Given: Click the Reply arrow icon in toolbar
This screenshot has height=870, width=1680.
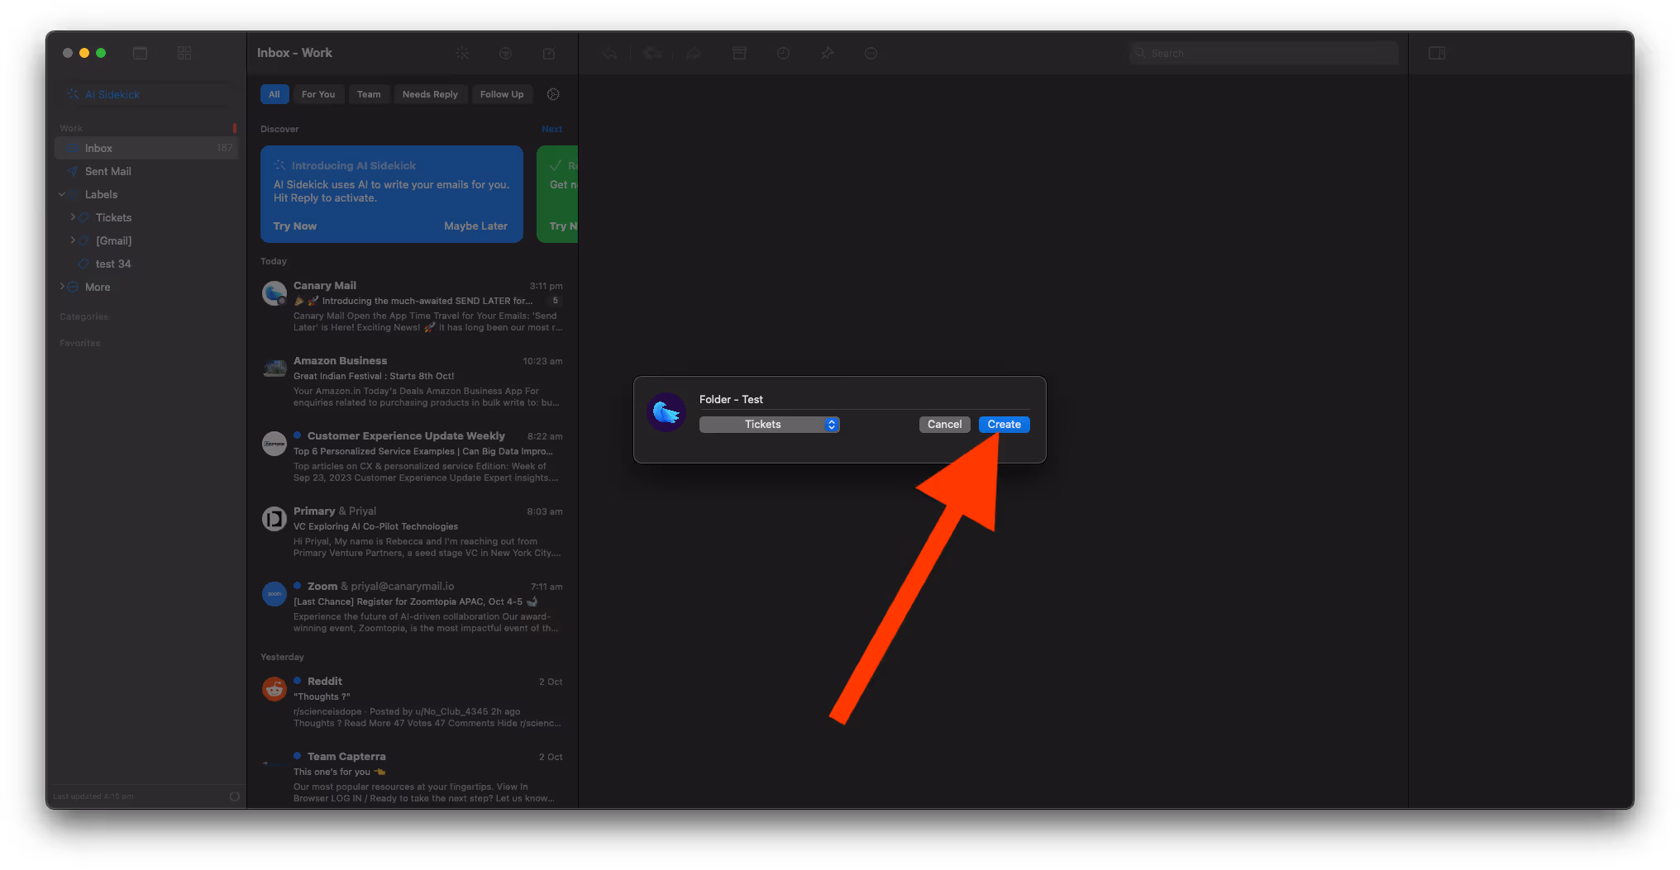Looking at the screenshot, I should (609, 53).
